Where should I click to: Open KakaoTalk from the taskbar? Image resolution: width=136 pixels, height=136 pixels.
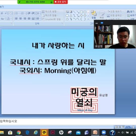click(44, 132)
